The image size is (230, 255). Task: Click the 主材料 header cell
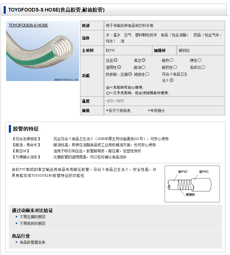(x=92, y=51)
